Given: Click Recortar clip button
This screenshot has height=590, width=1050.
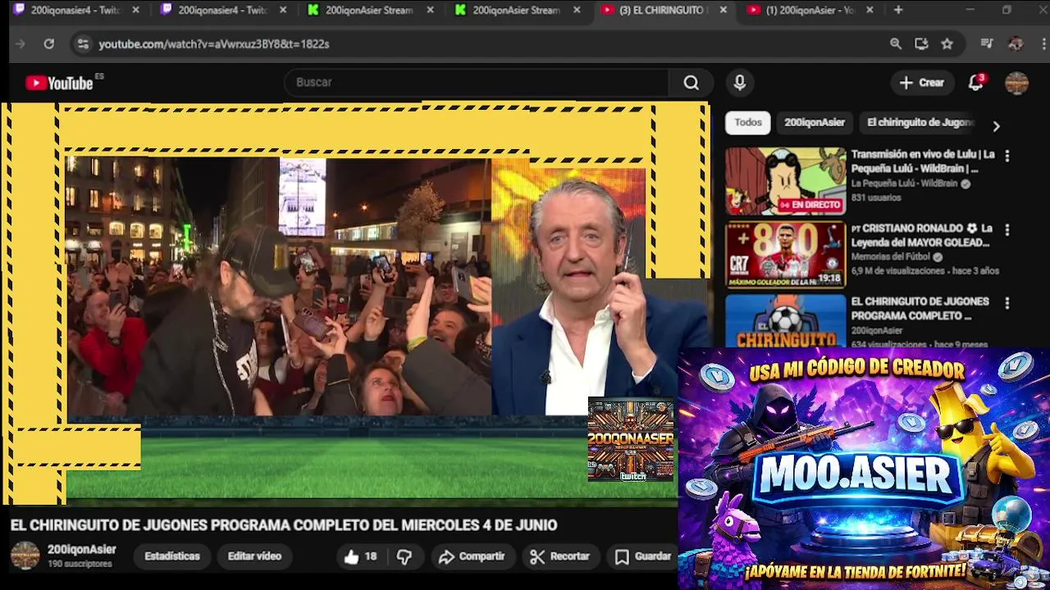Looking at the screenshot, I should (560, 556).
